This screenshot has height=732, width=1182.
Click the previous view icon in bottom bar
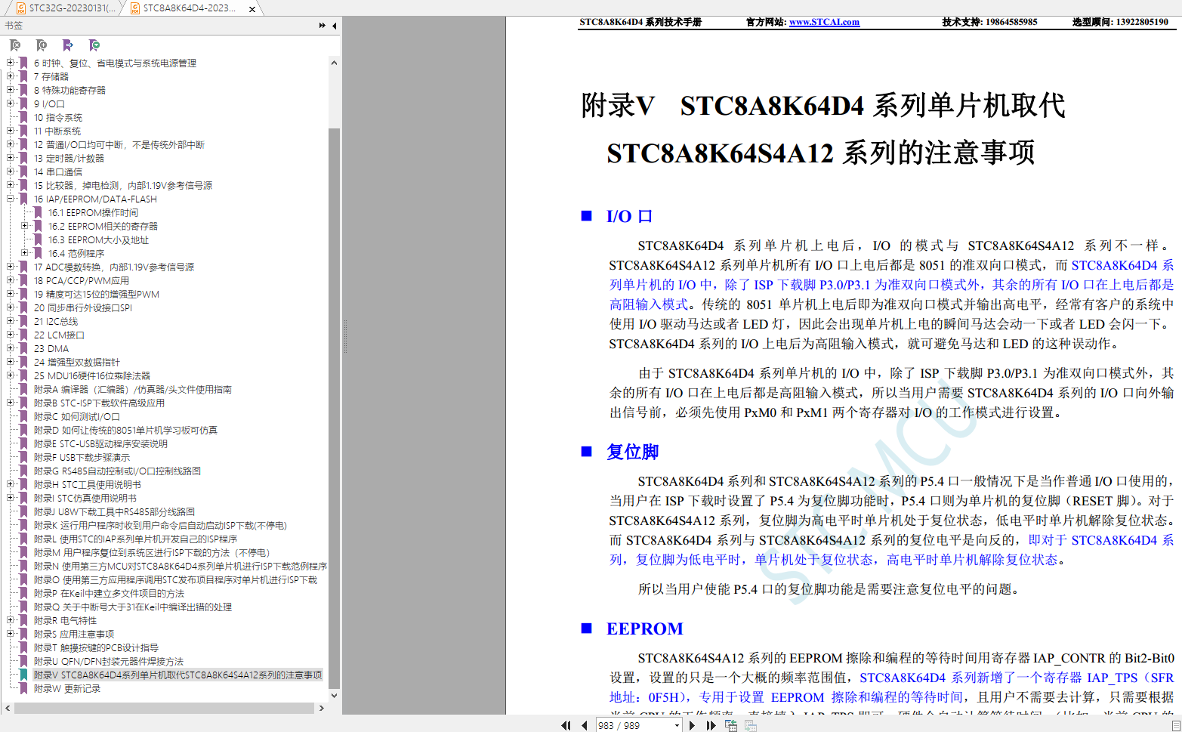[731, 725]
